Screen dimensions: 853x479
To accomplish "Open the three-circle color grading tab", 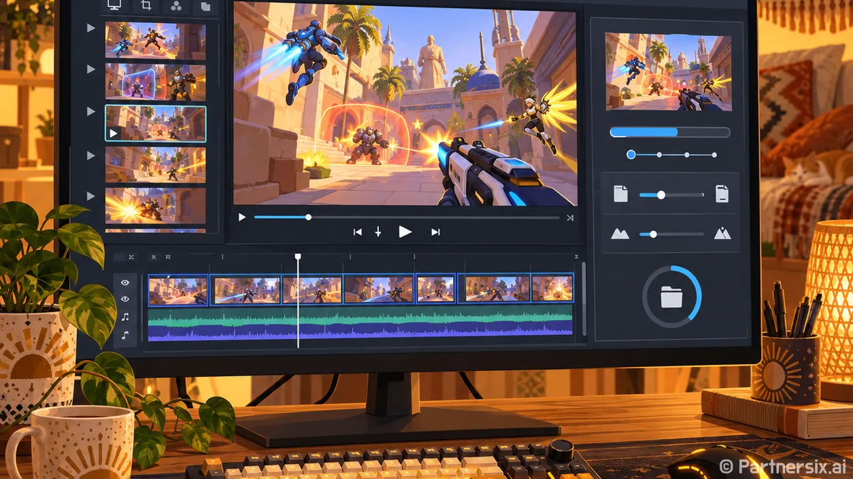I will coord(175,6).
